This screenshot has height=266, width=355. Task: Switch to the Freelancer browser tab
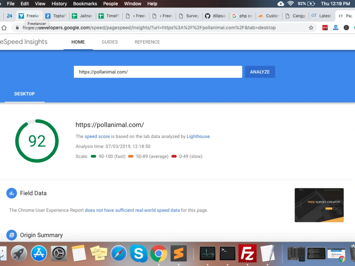coord(29,16)
